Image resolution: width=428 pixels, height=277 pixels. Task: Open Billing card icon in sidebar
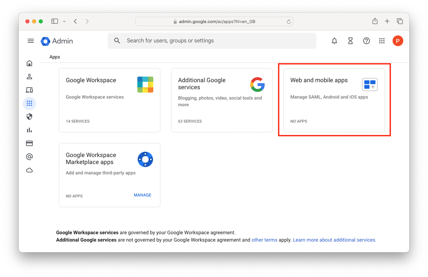click(29, 143)
